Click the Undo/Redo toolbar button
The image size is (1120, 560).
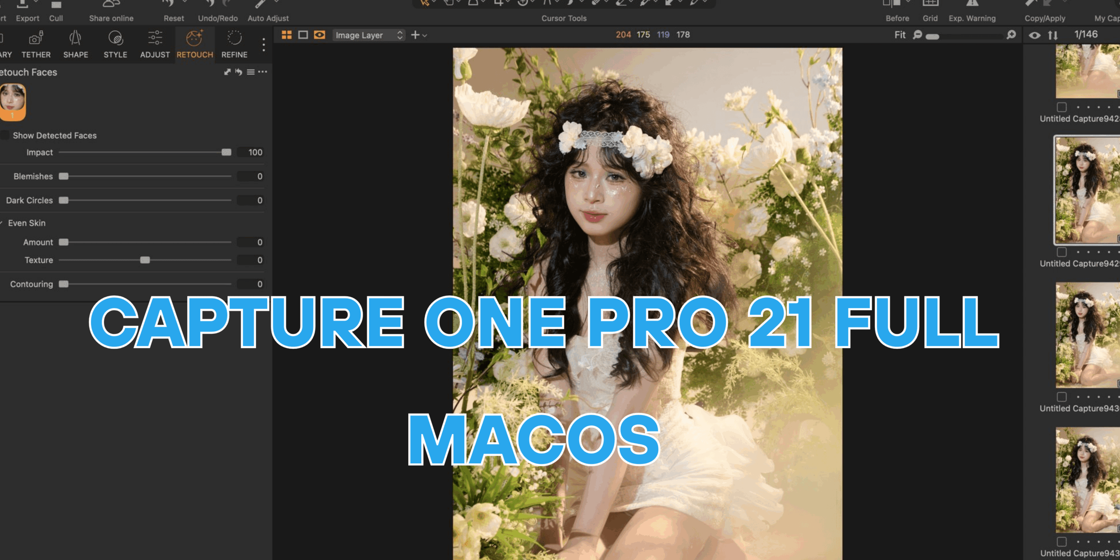click(218, 11)
